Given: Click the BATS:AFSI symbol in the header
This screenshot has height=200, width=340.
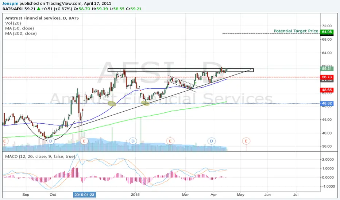Looking at the screenshot, I should [12, 9].
